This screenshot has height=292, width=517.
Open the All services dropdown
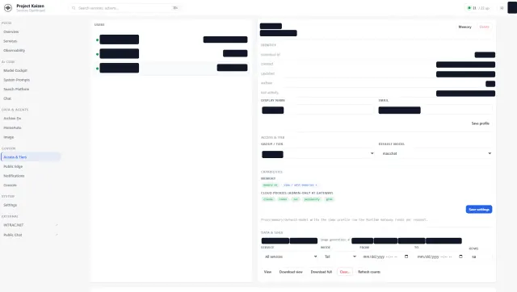coord(289,257)
